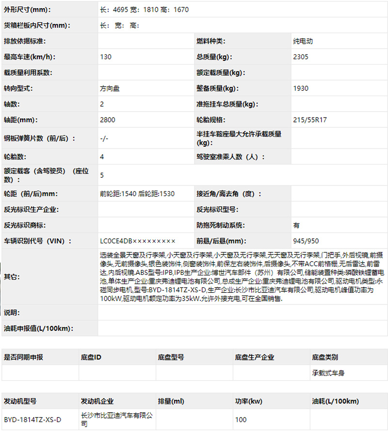
Task: Click leaf spring count value -/-
Action: tap(104, 138)
